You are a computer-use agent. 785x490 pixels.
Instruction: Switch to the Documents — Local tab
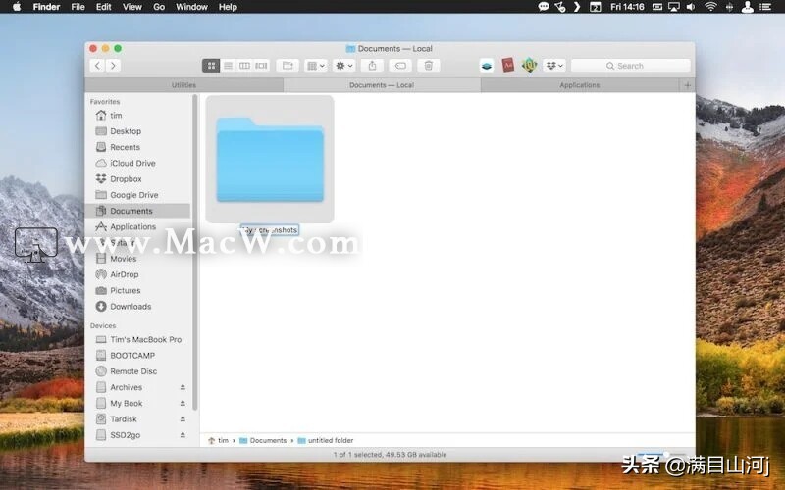382,85
